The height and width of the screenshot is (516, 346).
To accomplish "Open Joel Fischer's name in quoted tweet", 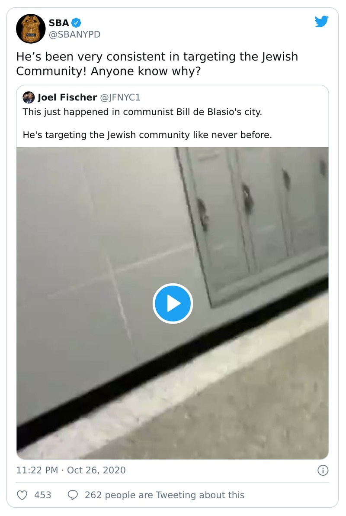I will [x=67, y=97].
